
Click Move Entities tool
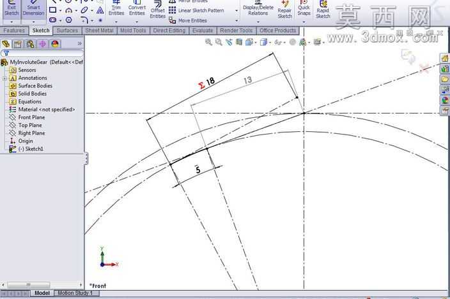click(188, 20)
